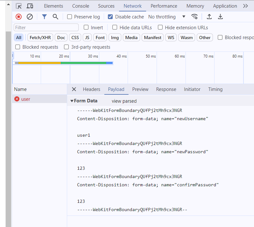Click the view parsed link

124,101
